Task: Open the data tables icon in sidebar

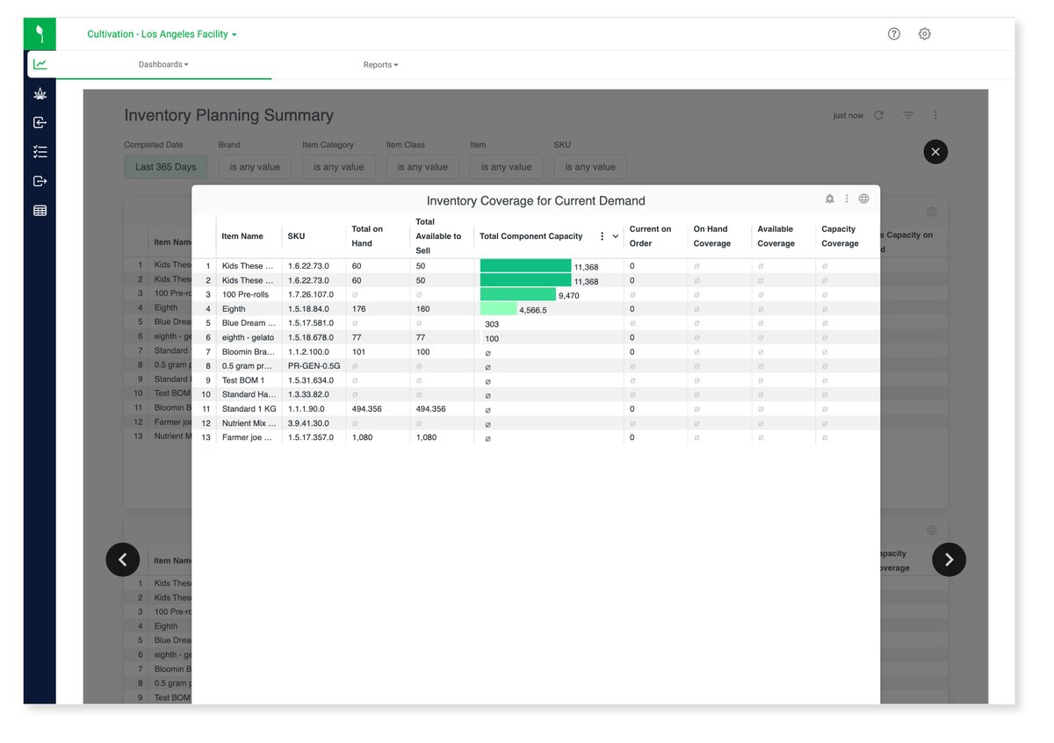Action: 40,210
